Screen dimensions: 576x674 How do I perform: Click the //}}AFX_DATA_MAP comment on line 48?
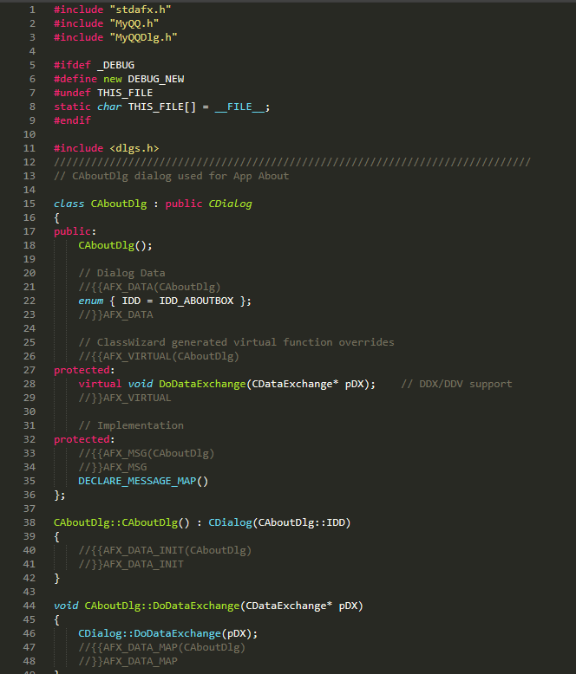128,661
